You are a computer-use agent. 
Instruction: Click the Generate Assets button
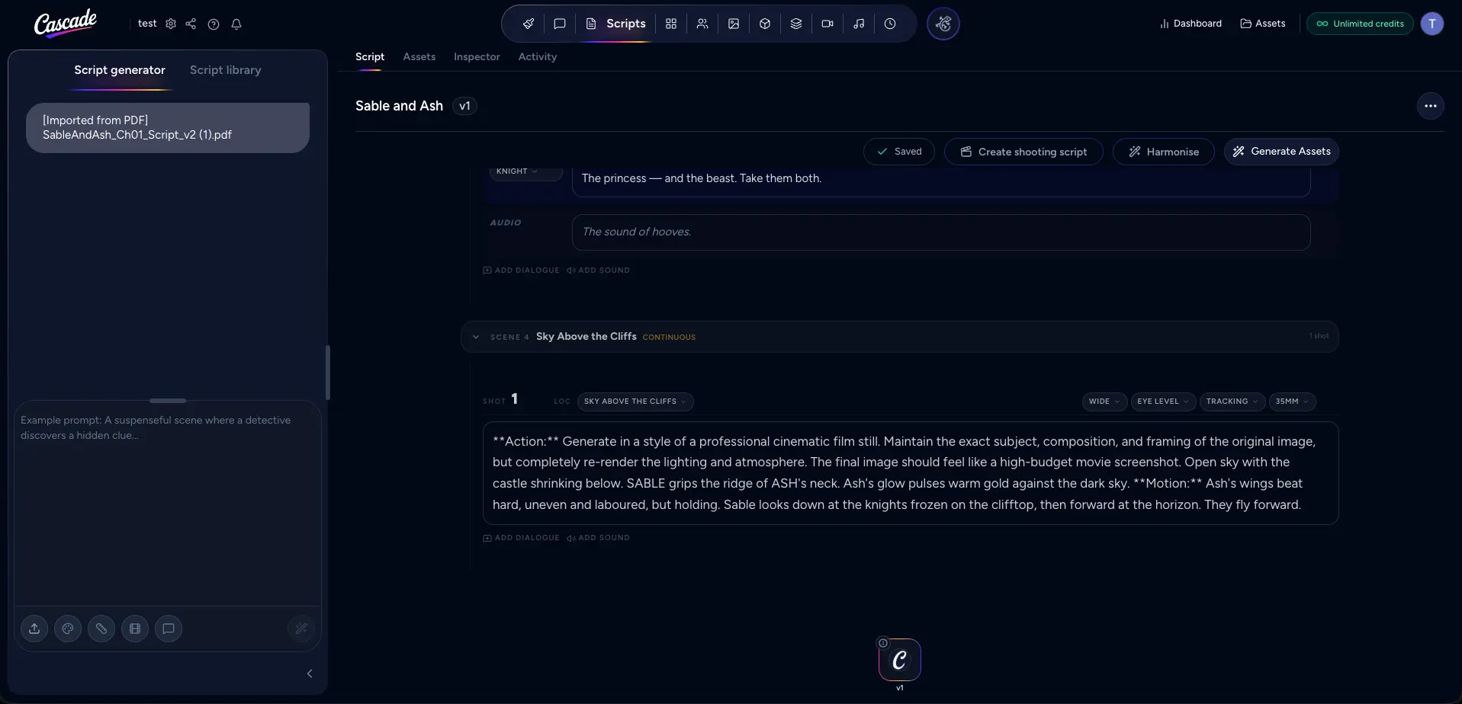1281,152
